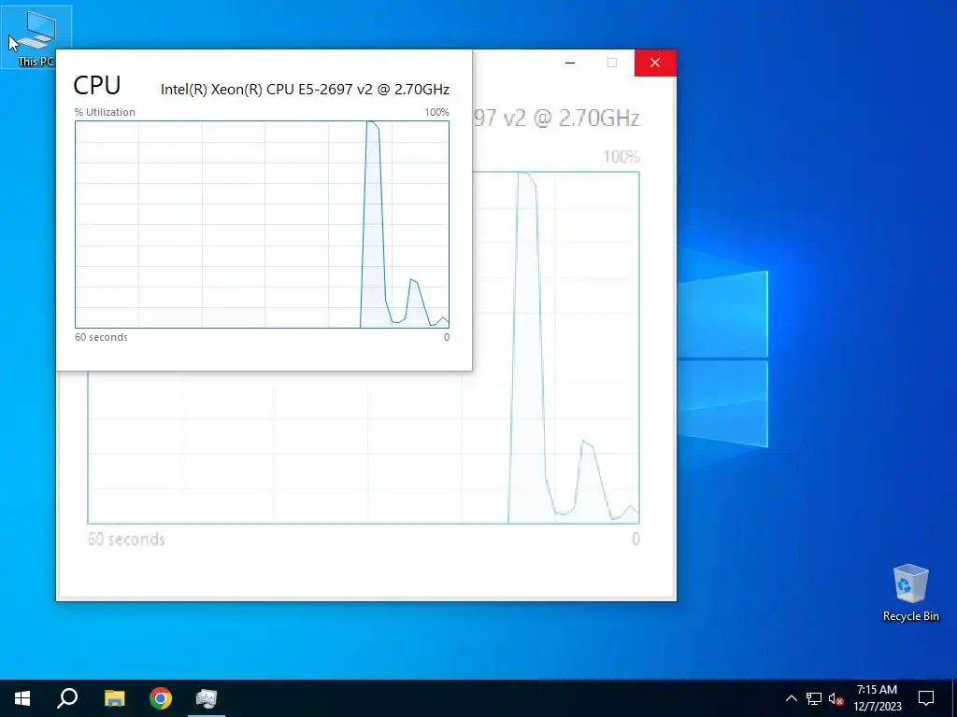Show hidden system tray icons

click(791, 698)
